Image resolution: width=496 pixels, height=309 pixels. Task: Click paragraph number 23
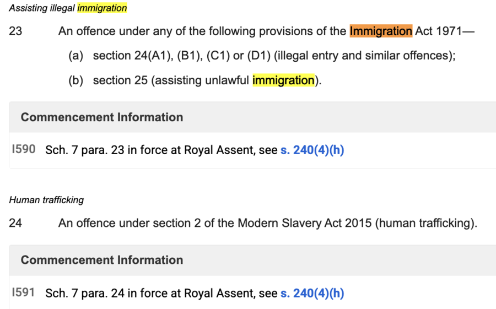[15, 31]
